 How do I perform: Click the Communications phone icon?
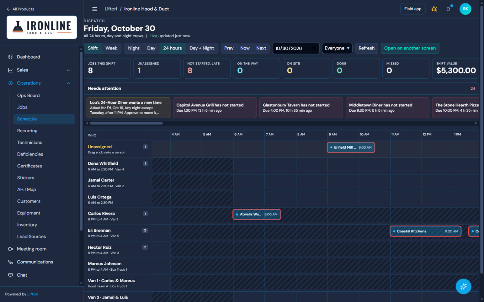pos(10,262)
